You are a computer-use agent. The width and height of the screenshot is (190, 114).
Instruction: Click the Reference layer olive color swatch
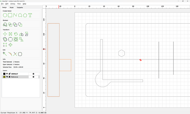(4, 77)
